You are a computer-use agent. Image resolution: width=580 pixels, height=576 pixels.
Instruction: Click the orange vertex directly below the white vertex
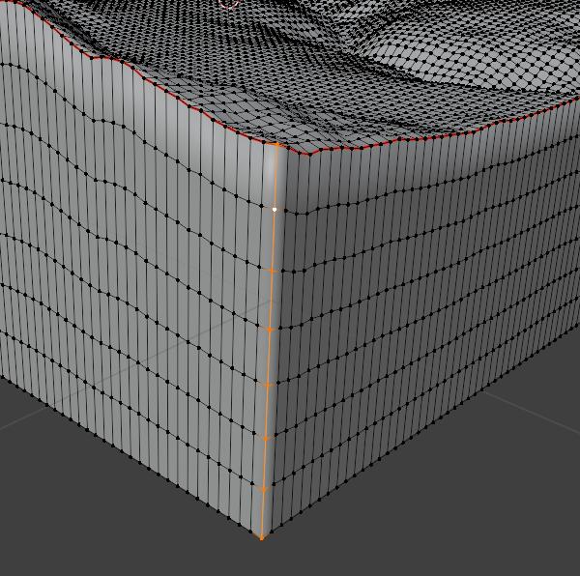(272, 271)
